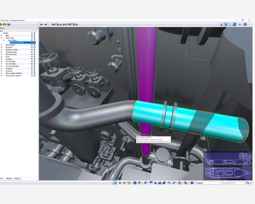The width and height of the screenshot is (255, 204).
Task: Click the second three-bulb dimmed highlight icon
Action: point(226,24)
